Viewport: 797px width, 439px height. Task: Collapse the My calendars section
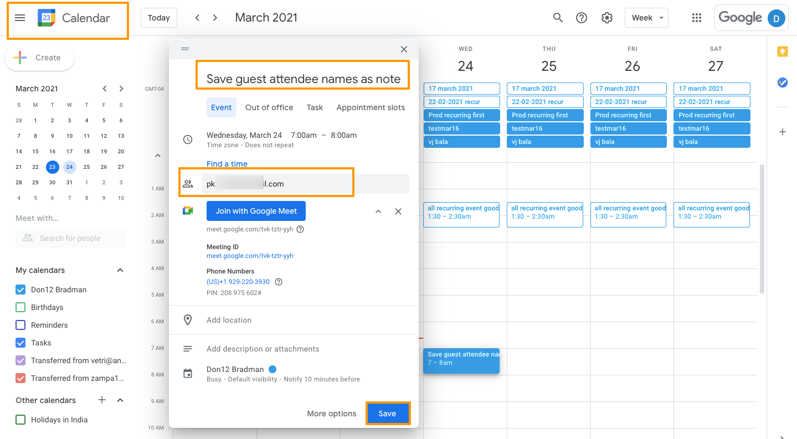(x=120, y=270)
